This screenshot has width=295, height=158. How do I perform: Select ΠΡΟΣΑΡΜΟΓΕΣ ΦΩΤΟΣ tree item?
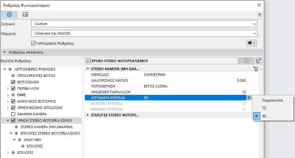[36, 76]
